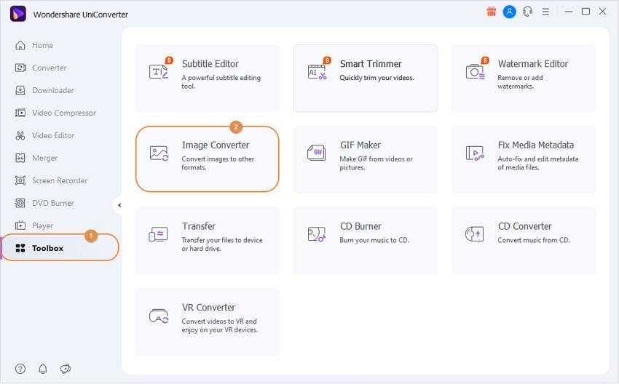Open Video Compressor from the sidebar

tap(63, 113)
